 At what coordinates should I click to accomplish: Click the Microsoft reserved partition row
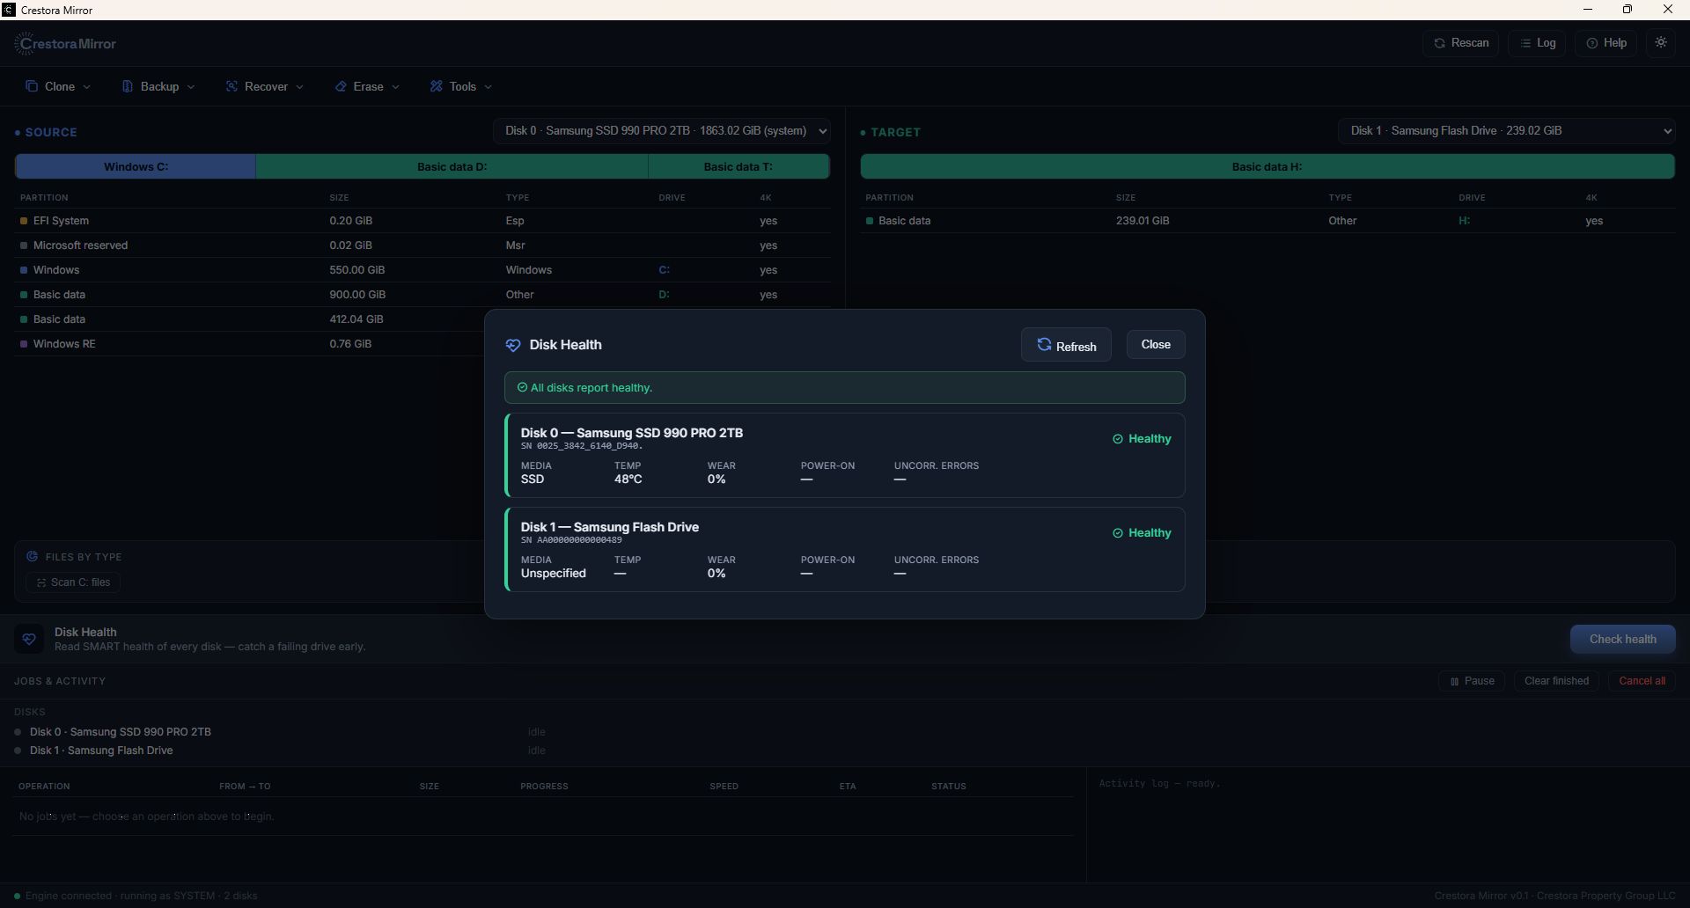click(x=422, y=245)
